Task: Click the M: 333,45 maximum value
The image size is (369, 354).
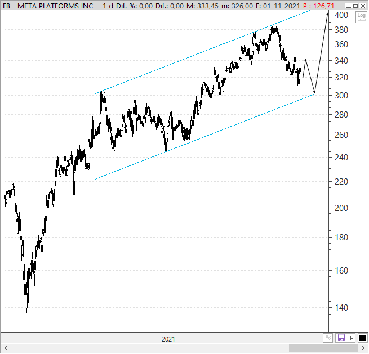Action: (202, 6)
